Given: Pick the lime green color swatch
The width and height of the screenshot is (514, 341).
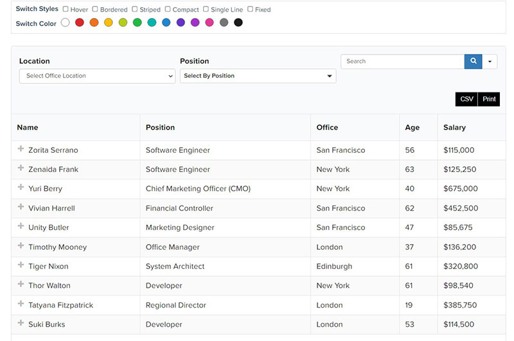Looking at the screenshot, I should point(123,22).
